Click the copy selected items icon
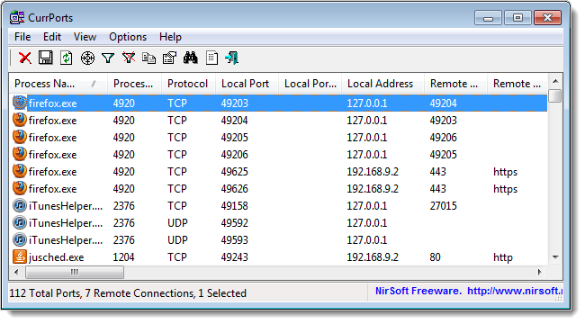This screenshot has height=324, width=585. tap(148, 58)
